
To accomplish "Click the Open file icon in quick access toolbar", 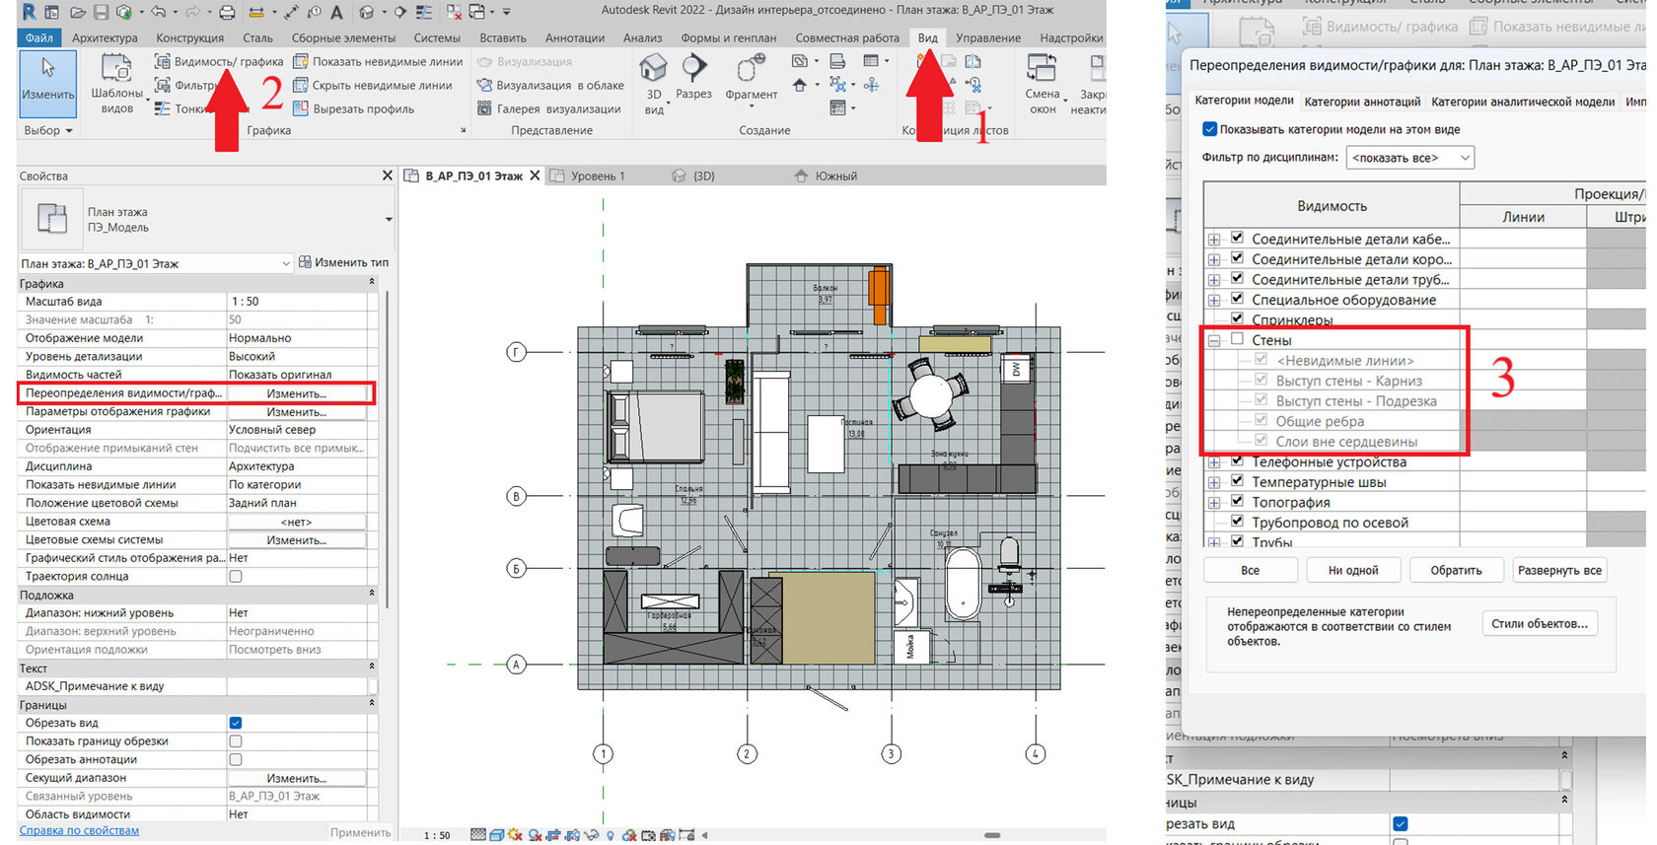I will click(76, 12).
